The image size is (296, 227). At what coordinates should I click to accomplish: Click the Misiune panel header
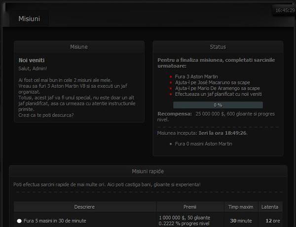(x=79, y=47)
